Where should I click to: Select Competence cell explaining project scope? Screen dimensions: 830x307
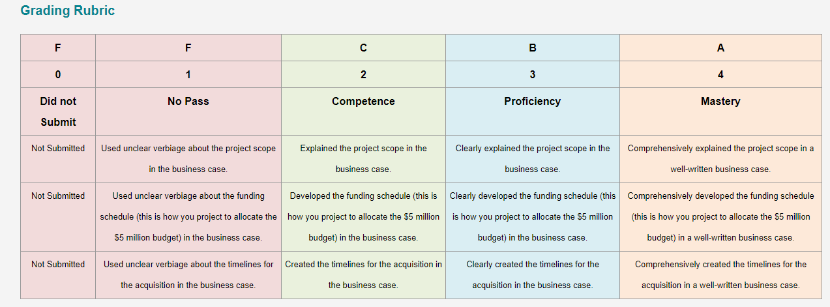363,159
